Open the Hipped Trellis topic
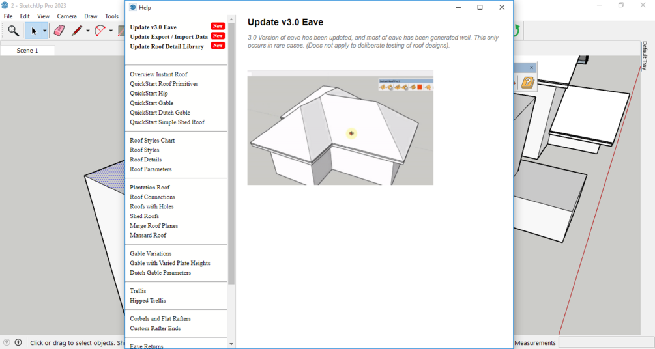 (148, 301)
